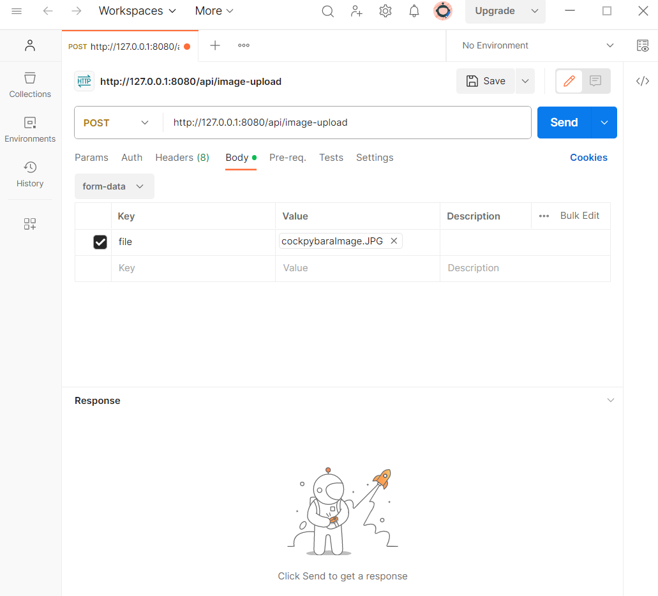Open the notifications bell
Image resolution: width=658 pixels, height=596 pixels.
tap(414, 11)
